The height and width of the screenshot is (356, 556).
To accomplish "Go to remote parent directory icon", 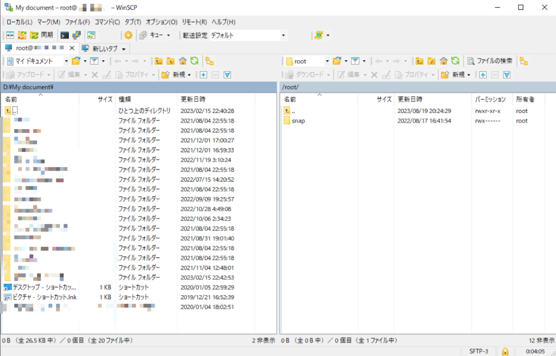I will [x=420, y=61].
